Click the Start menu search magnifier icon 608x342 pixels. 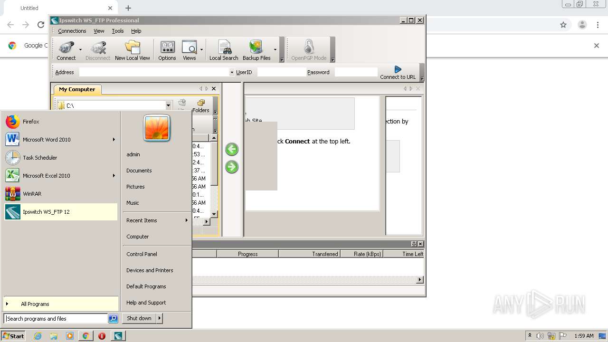coord(113,319)
